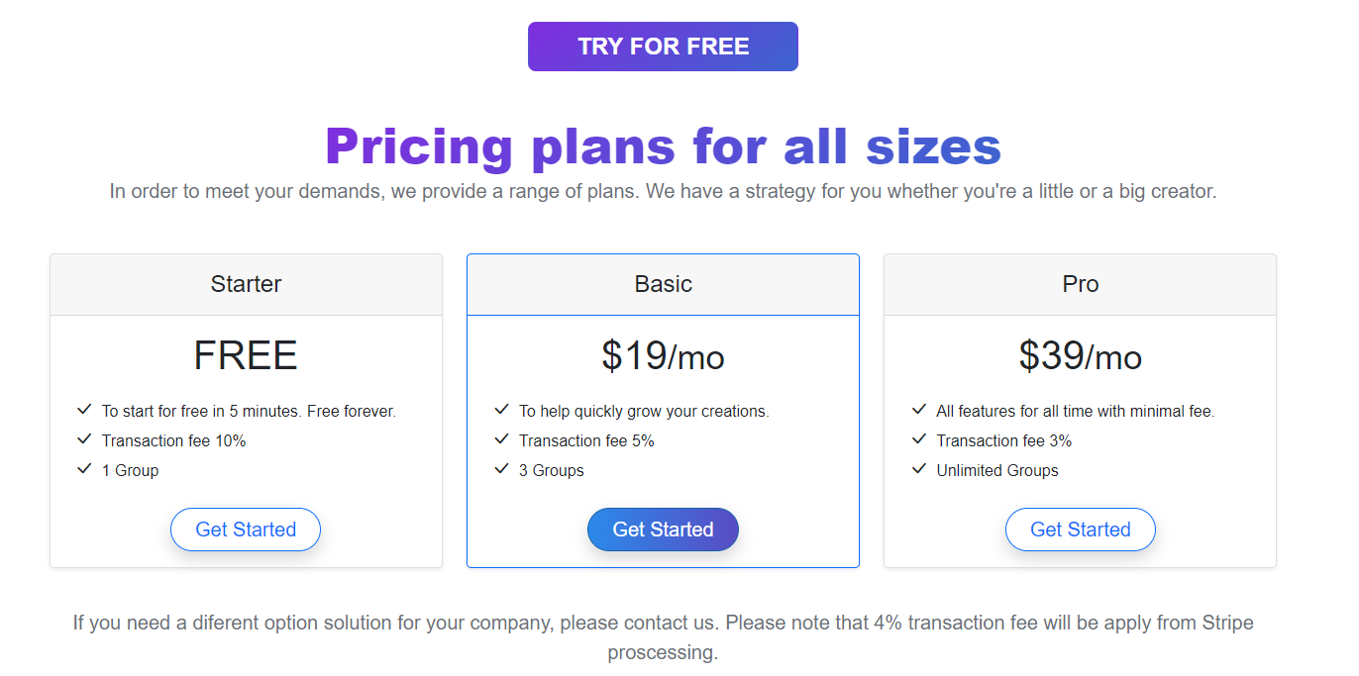Click Get Started under Basic plan

point(663,530)
